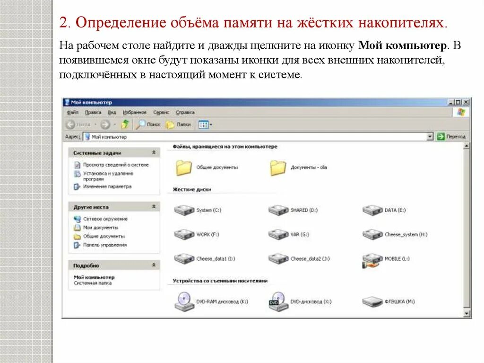Image resolution: width=484 pixels, height=363 pixels.
Task: Open the Избранное menu
Action: click(x=135, y=112)
